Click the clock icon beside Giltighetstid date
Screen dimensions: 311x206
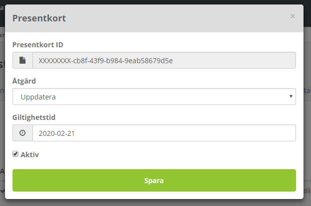pos(22,133)
